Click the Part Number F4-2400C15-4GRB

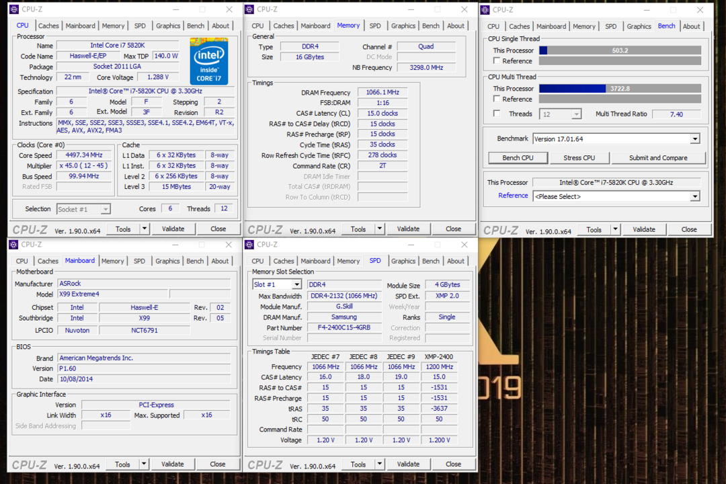(344, 327)
